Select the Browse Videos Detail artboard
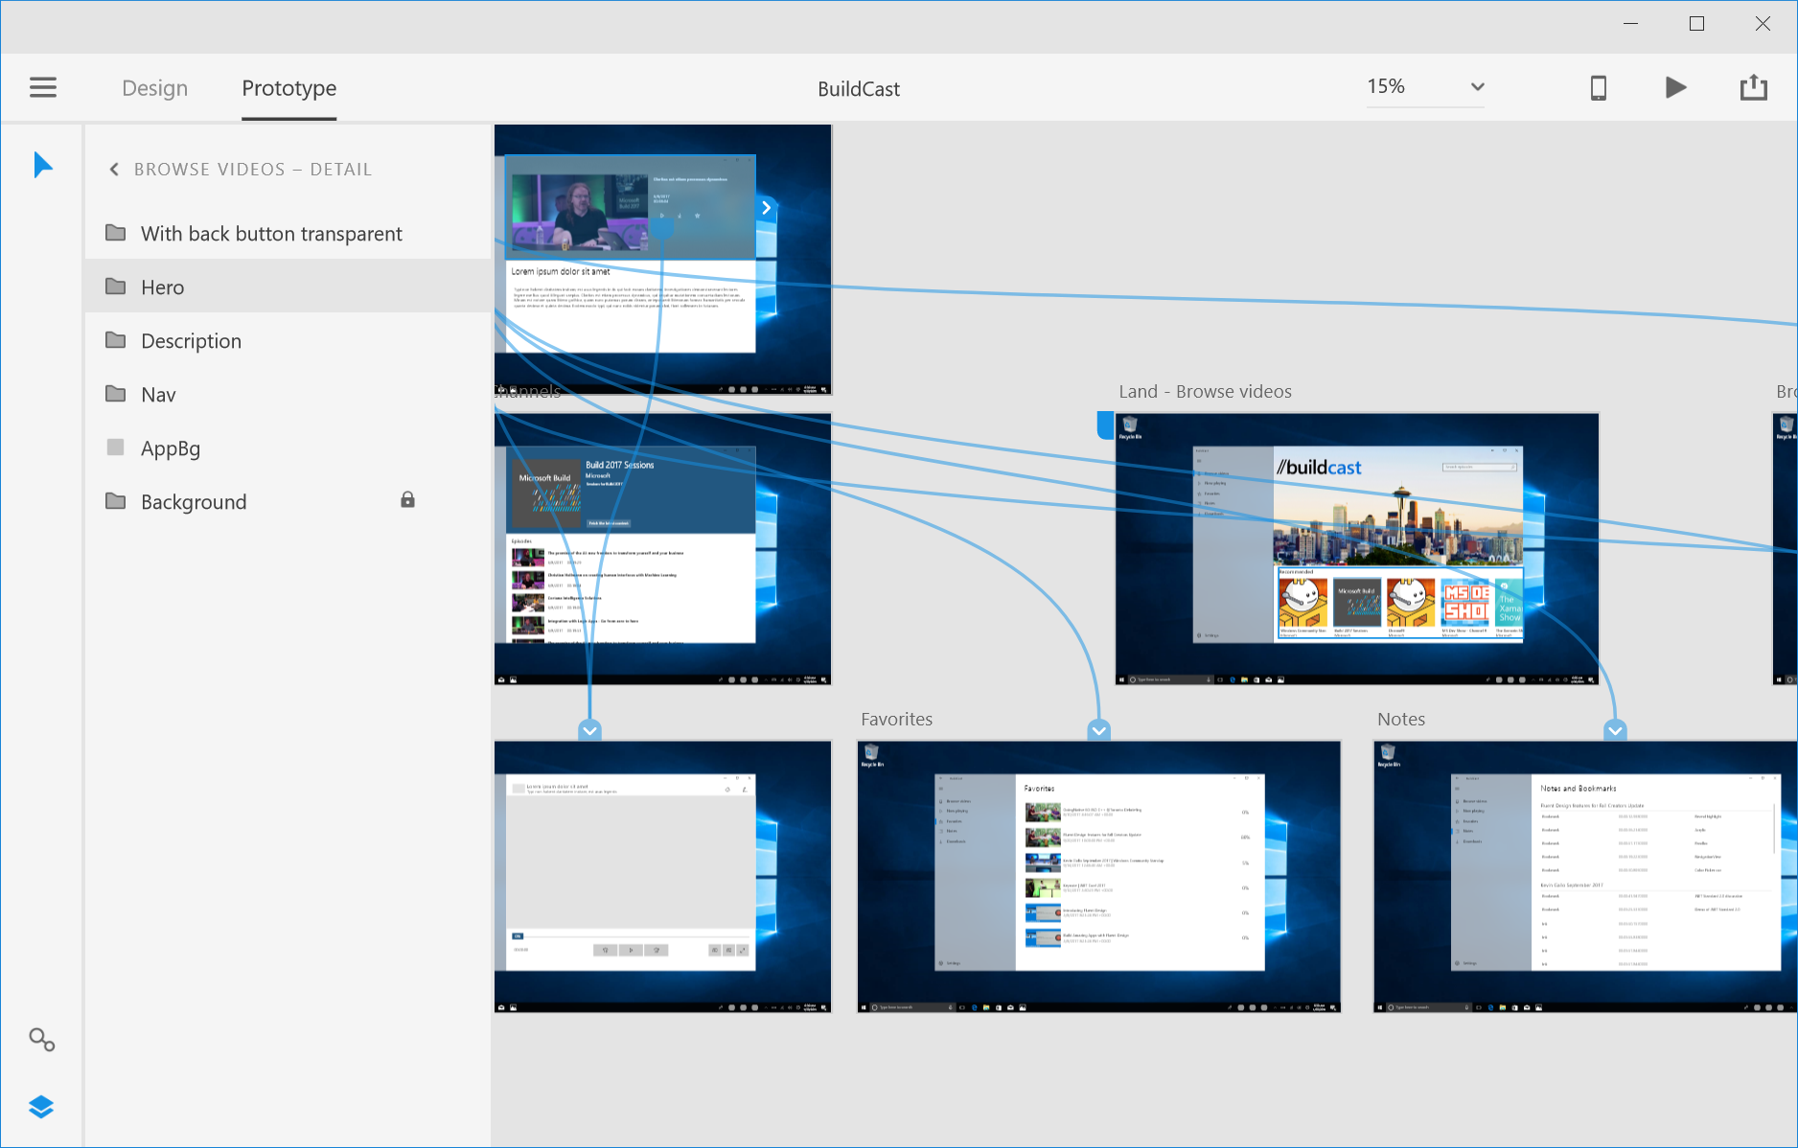 [x=662, y=260]
